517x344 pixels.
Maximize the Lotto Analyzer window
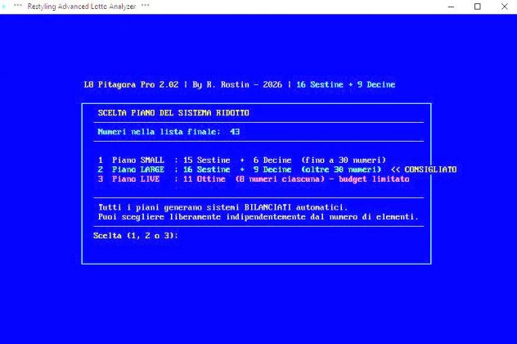click(x=478, y=7)
